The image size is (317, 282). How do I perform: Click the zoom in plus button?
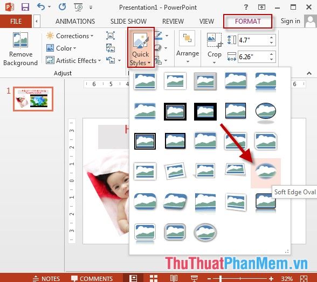[271, 279]
